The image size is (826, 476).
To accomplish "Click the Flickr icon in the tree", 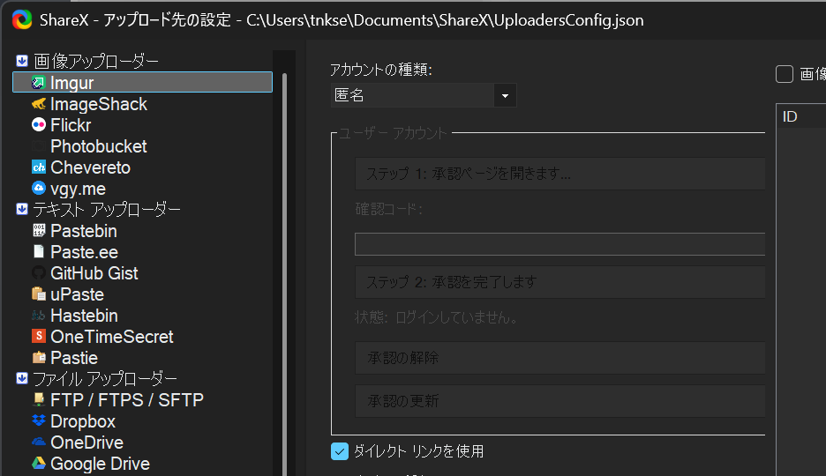I will [39, 125].
